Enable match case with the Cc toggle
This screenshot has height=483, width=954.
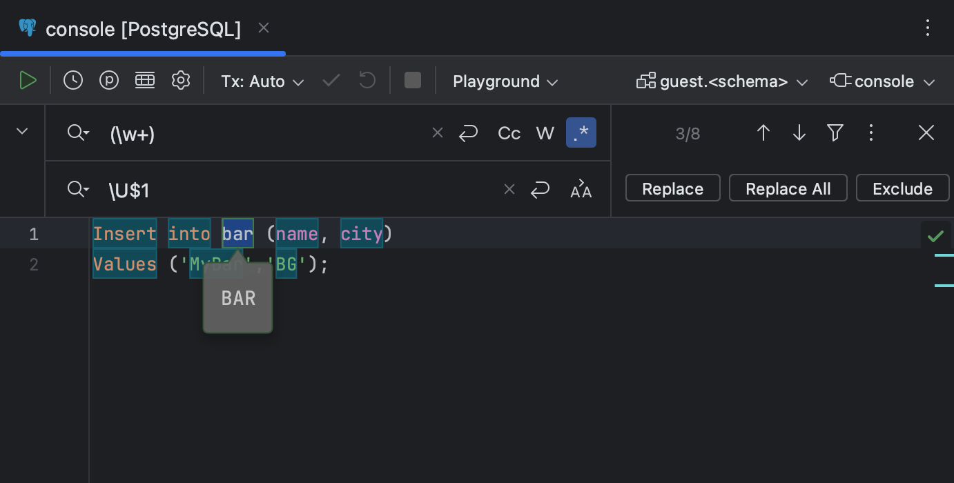tap(509, 132)
